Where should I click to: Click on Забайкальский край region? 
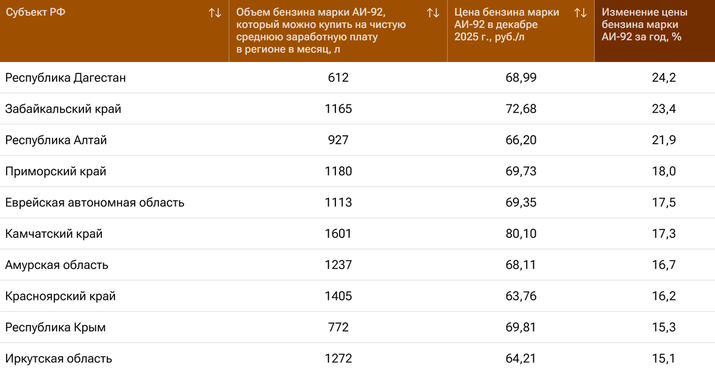pyautogui.click(x=63, y=109)
